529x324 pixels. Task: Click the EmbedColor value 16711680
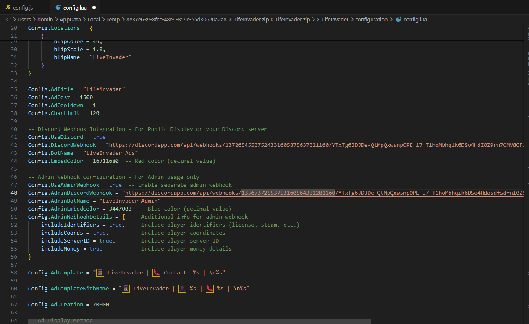105,161
